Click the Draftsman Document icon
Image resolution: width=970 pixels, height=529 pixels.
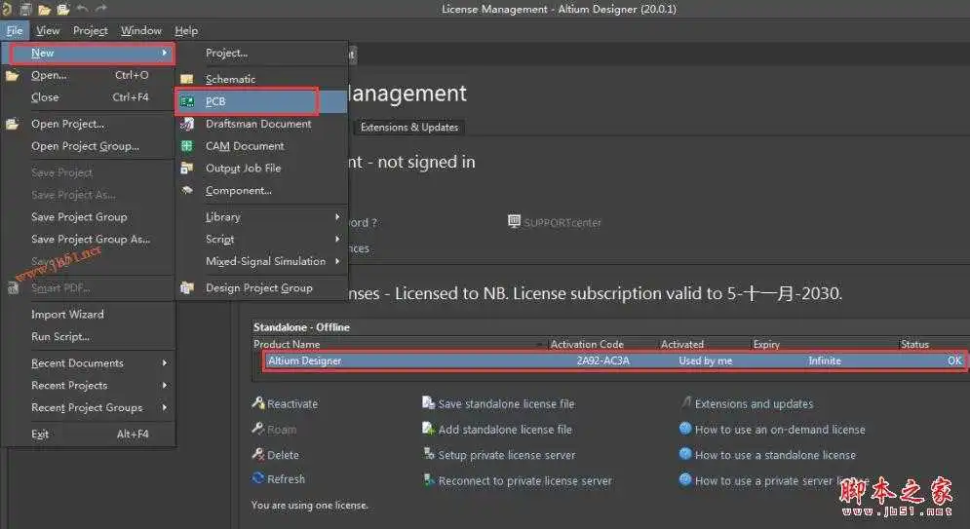point(186,124)
